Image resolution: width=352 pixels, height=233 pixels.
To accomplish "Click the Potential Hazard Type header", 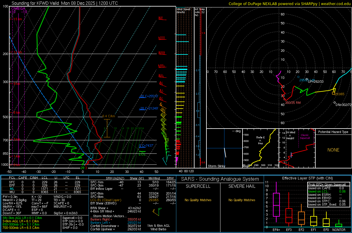I will tap(334, 132).
